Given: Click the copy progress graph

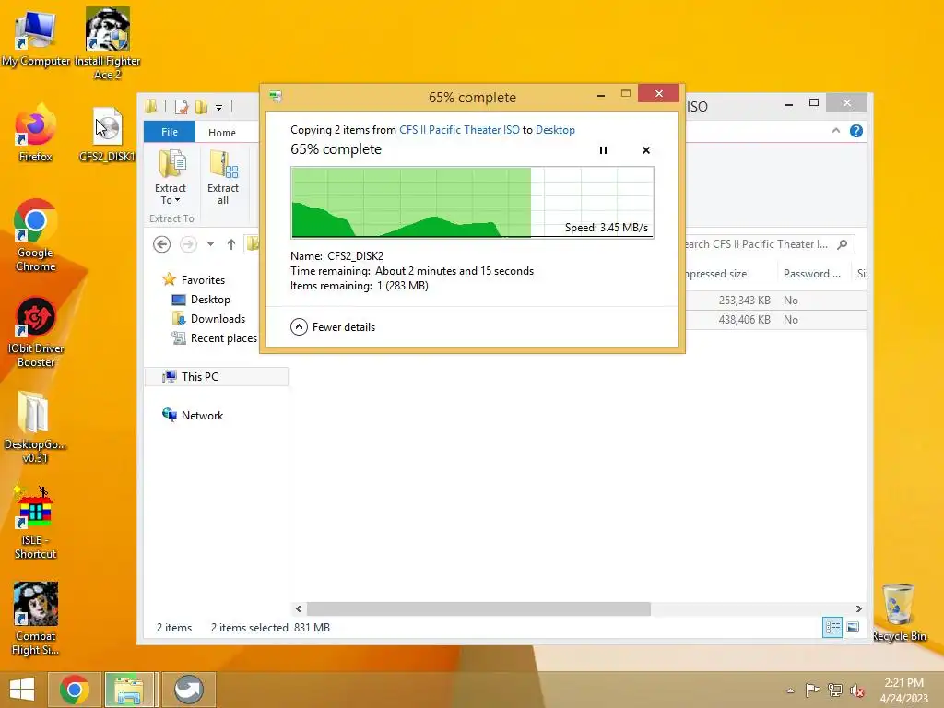Looking at the screenshot, I should pyautogui.click(x=472, y=202).
